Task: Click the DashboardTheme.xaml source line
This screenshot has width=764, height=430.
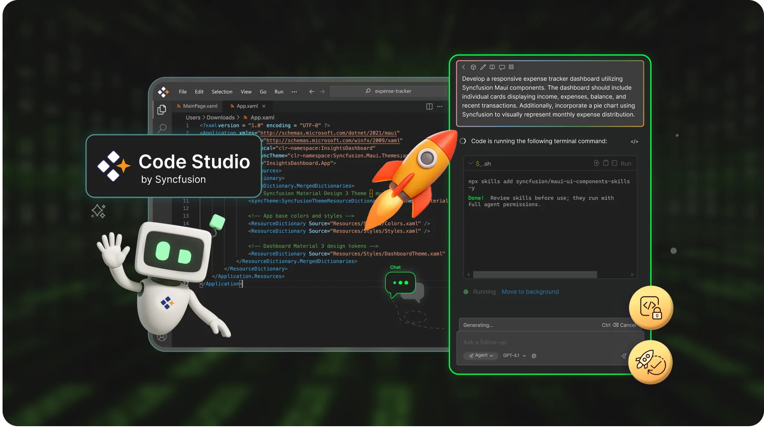Action: point(347,254)
